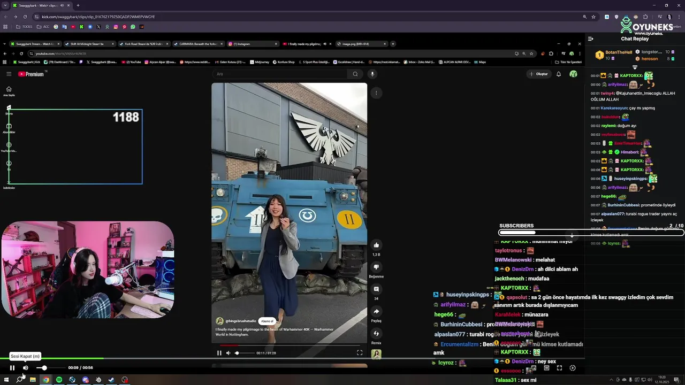Screen dimensions: 685x385
Task: Open the Instagram bookmark icon in outer bar
Action: point(116,27)
